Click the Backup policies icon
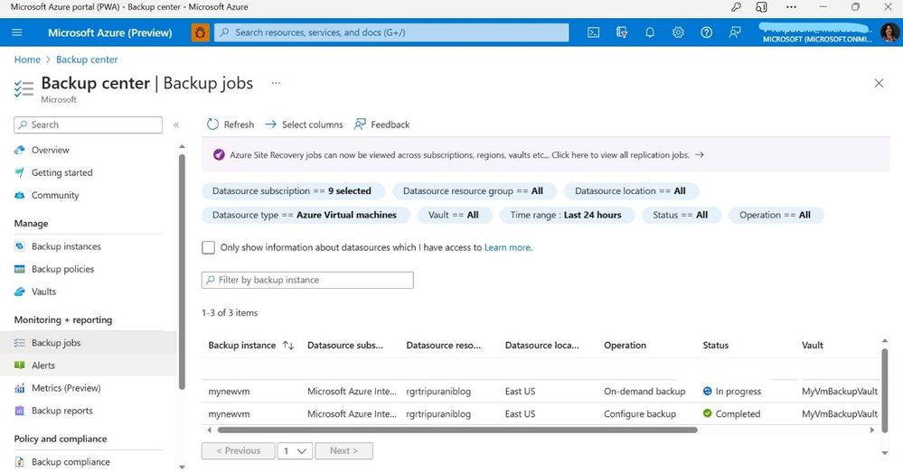The width and height of the screenshot is (903, 472). [20, 269]
